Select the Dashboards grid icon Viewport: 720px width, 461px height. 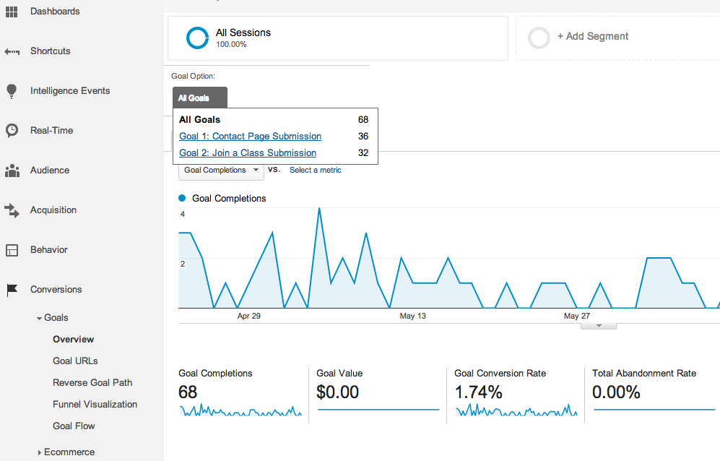11,11
